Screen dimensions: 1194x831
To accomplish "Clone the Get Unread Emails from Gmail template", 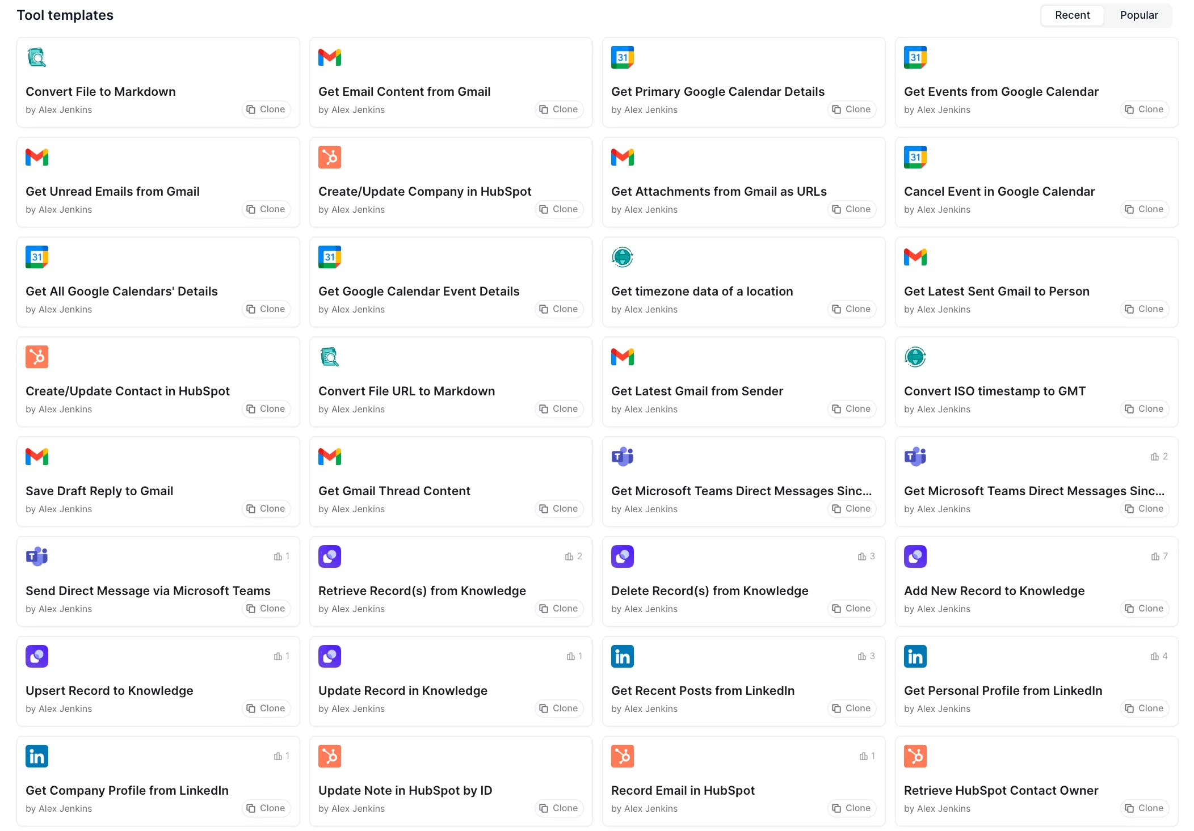I will (x=266, y=209).
